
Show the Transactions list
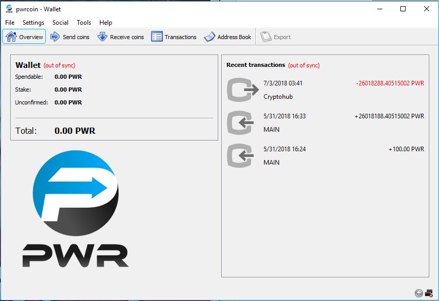pyautogui.click(x=173, y=37)
